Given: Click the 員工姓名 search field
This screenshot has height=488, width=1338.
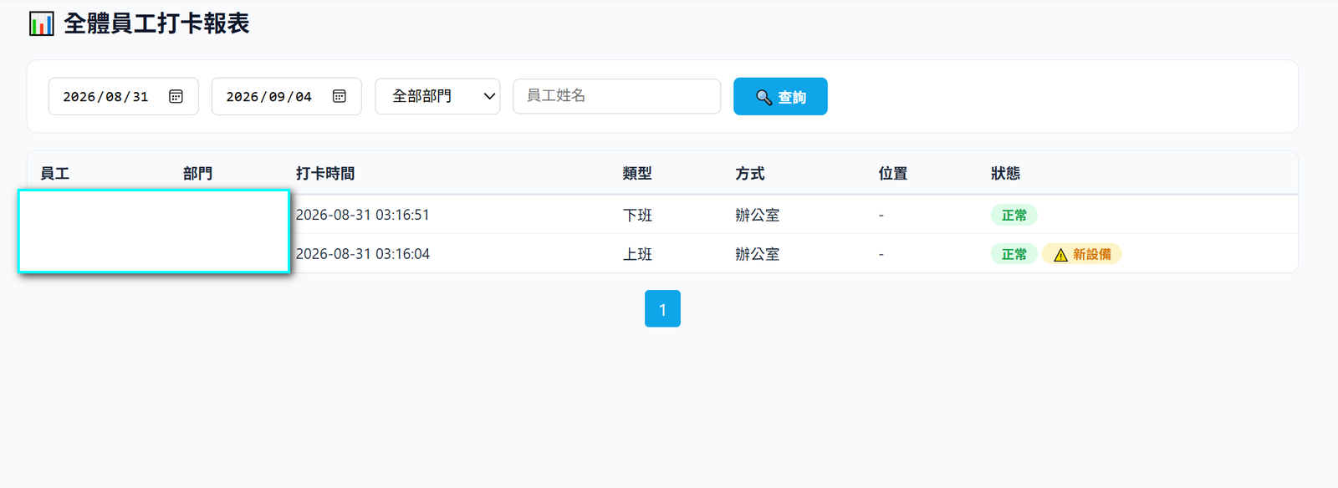Looking at the screenshot, I should [x=616, y=96].
